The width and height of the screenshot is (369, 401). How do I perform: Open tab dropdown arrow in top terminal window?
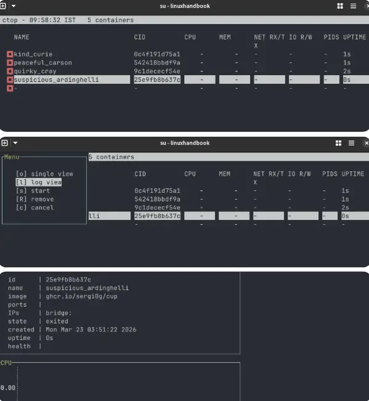click(14, 6)
